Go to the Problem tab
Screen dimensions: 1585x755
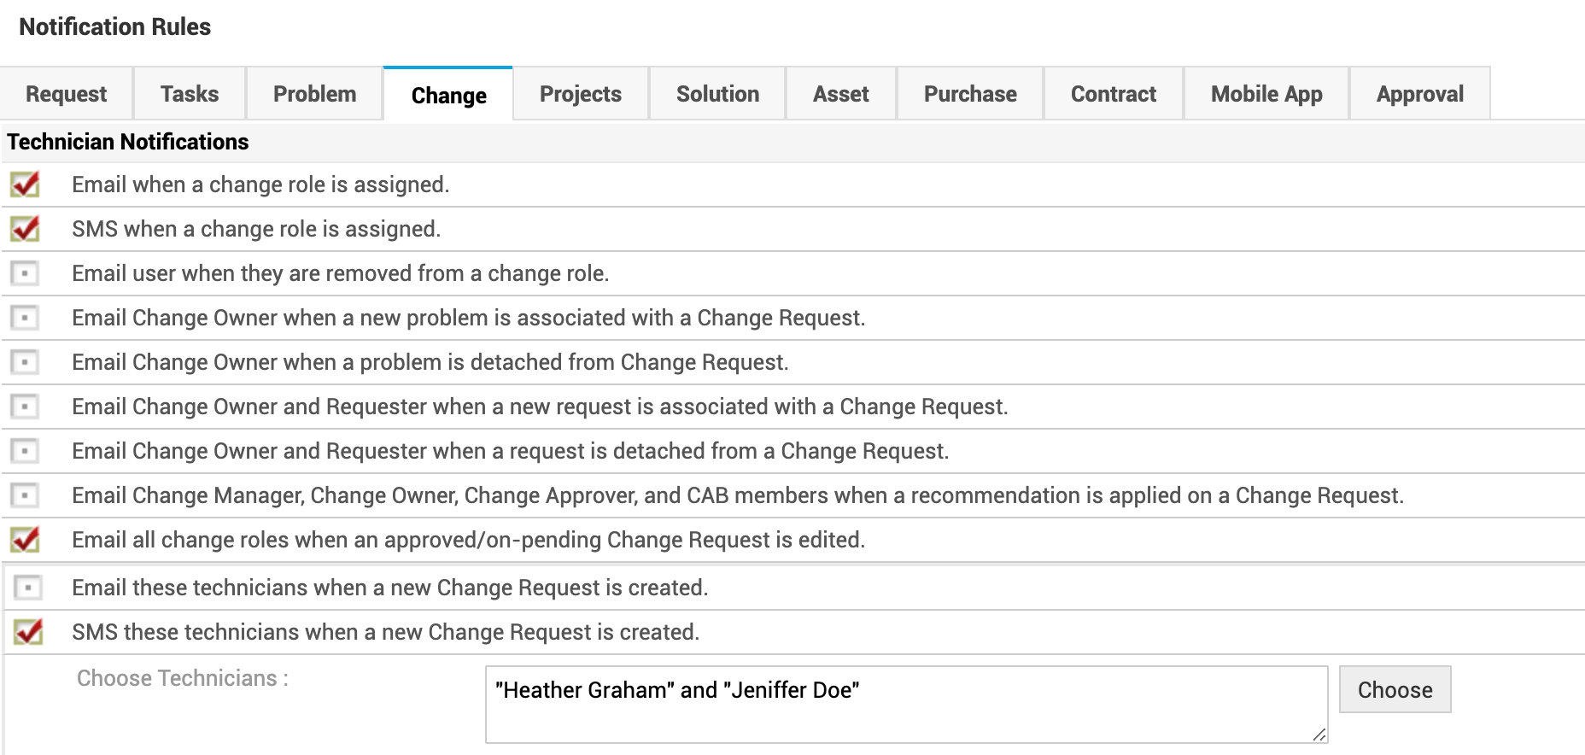[x=314, y=94]
